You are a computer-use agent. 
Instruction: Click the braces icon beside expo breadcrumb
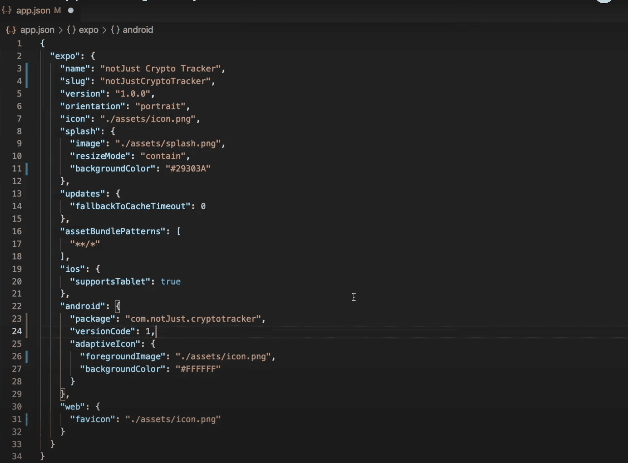71,30
